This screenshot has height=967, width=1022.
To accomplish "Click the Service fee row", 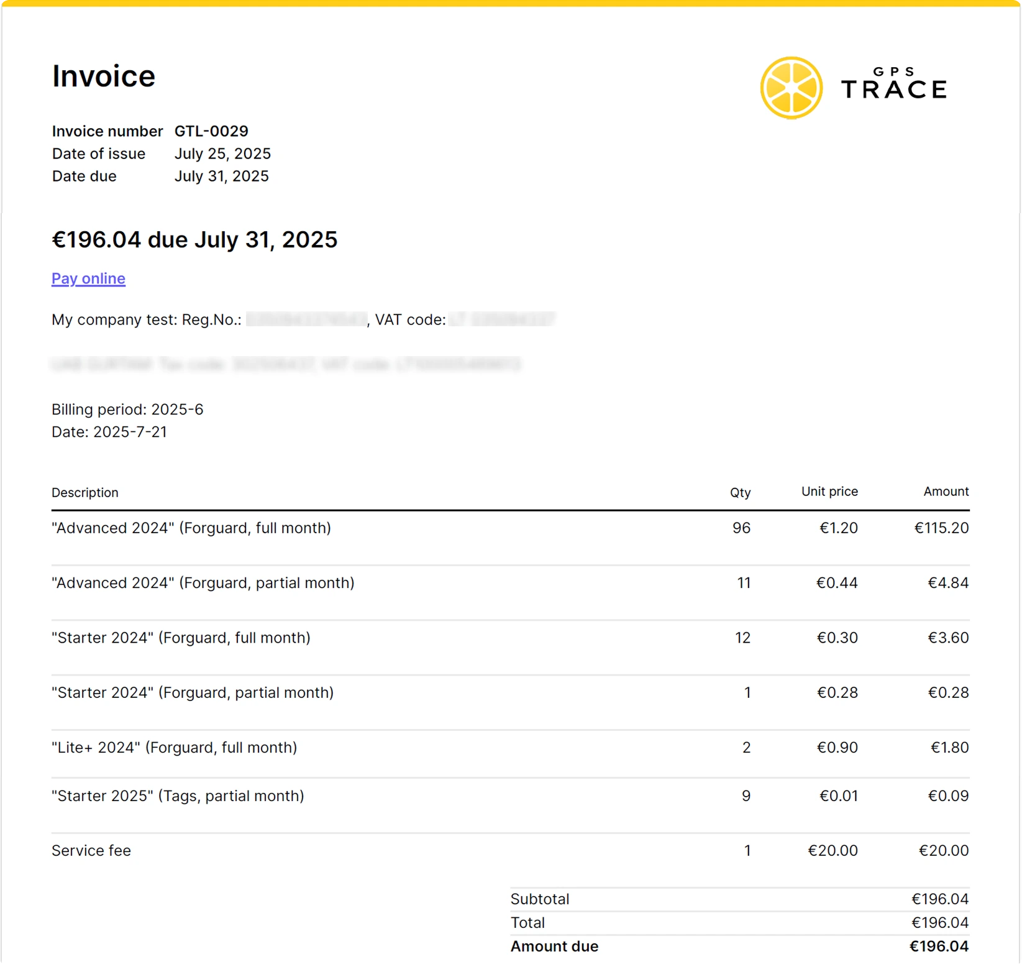I will coord(91,850).
